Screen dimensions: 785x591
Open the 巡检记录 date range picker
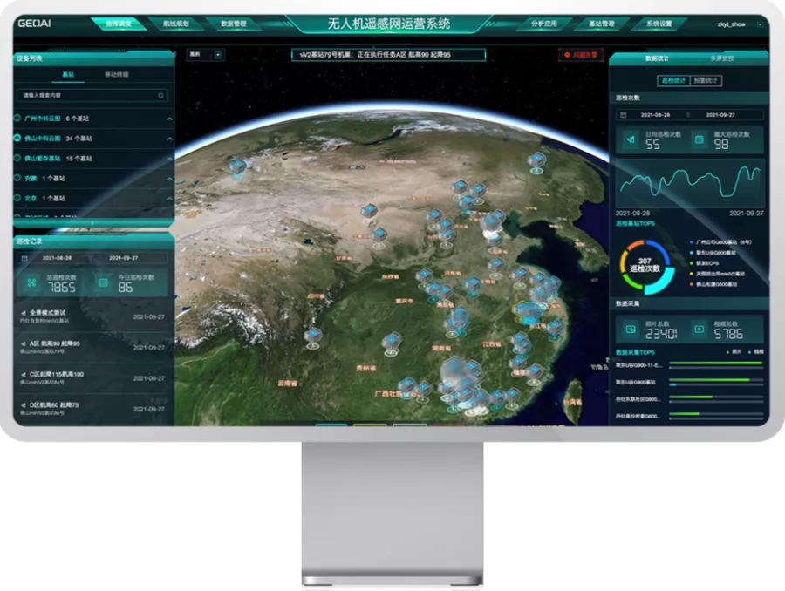coord(92,258)
